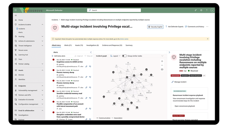Screen dimensions: 228x128
Task: Open the app launcher waffle icon
Action: [x=16, y=10]
